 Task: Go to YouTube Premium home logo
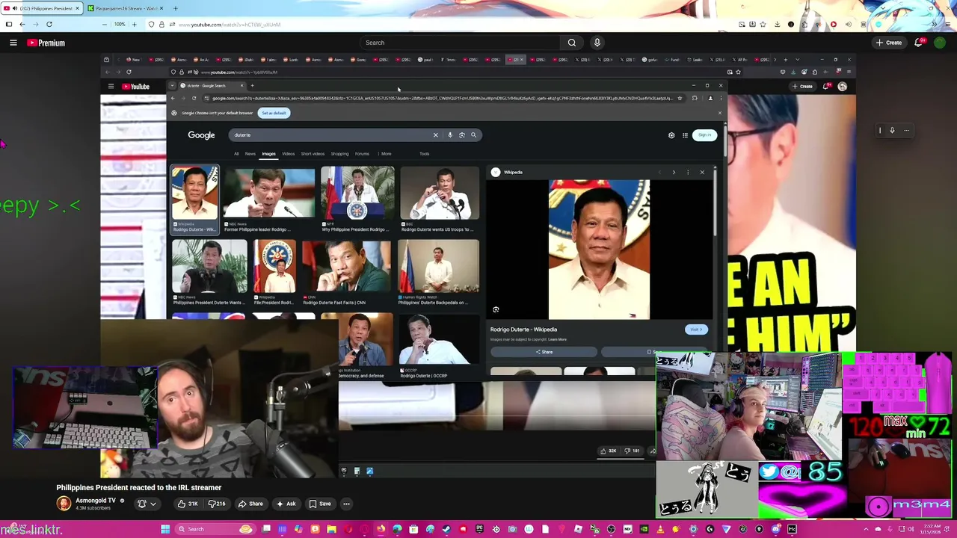point(46,43)
